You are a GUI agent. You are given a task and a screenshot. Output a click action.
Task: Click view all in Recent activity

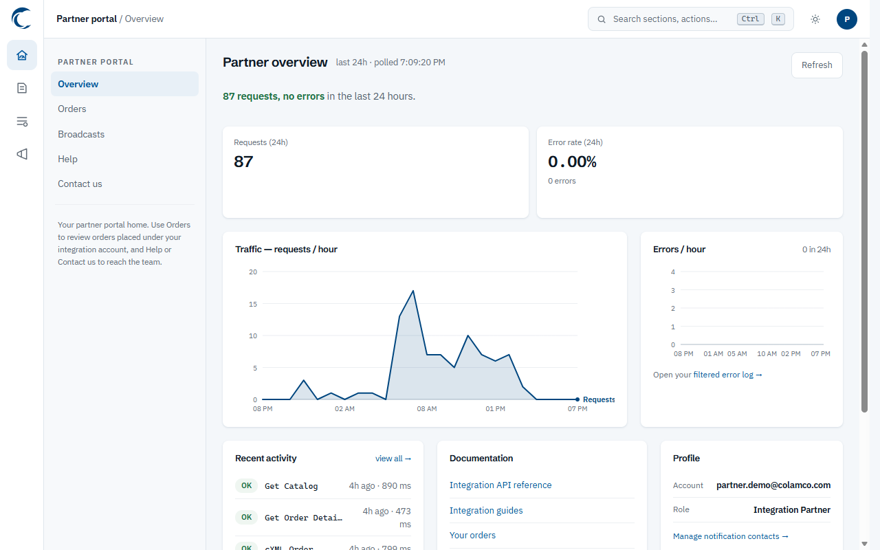pos(393,459)
